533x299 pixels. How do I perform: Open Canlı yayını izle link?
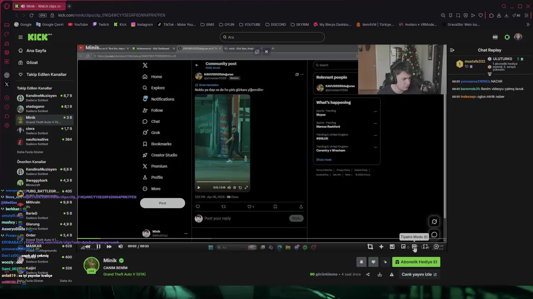pos(419,274)
